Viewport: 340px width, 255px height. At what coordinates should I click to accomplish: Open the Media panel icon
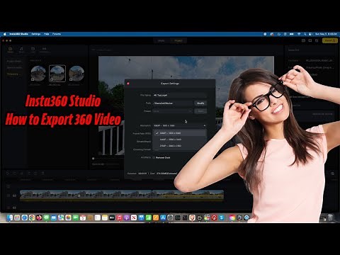pyautogui.click(x=11, y=50)
